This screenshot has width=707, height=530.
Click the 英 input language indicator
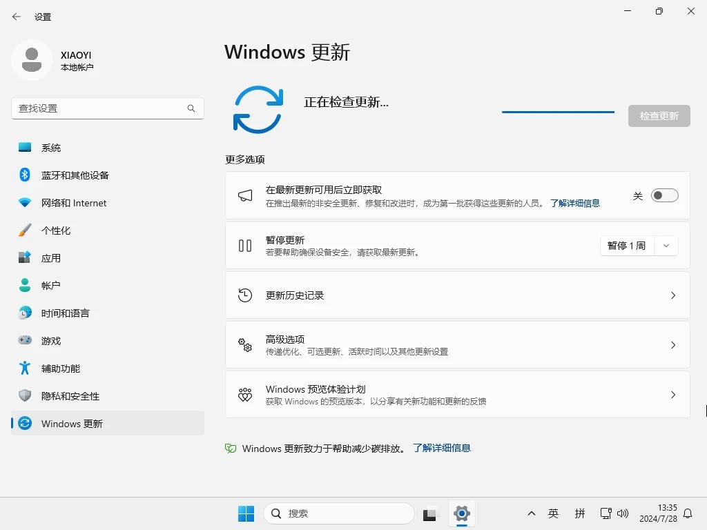click(x=553, y=513)
